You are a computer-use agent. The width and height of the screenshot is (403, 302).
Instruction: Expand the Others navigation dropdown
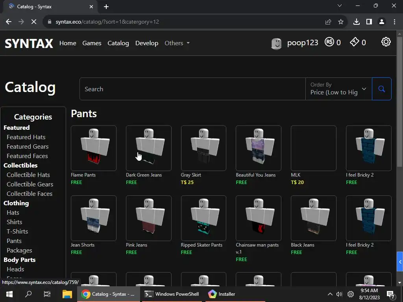pyautogui.click(x=177, y=43)
